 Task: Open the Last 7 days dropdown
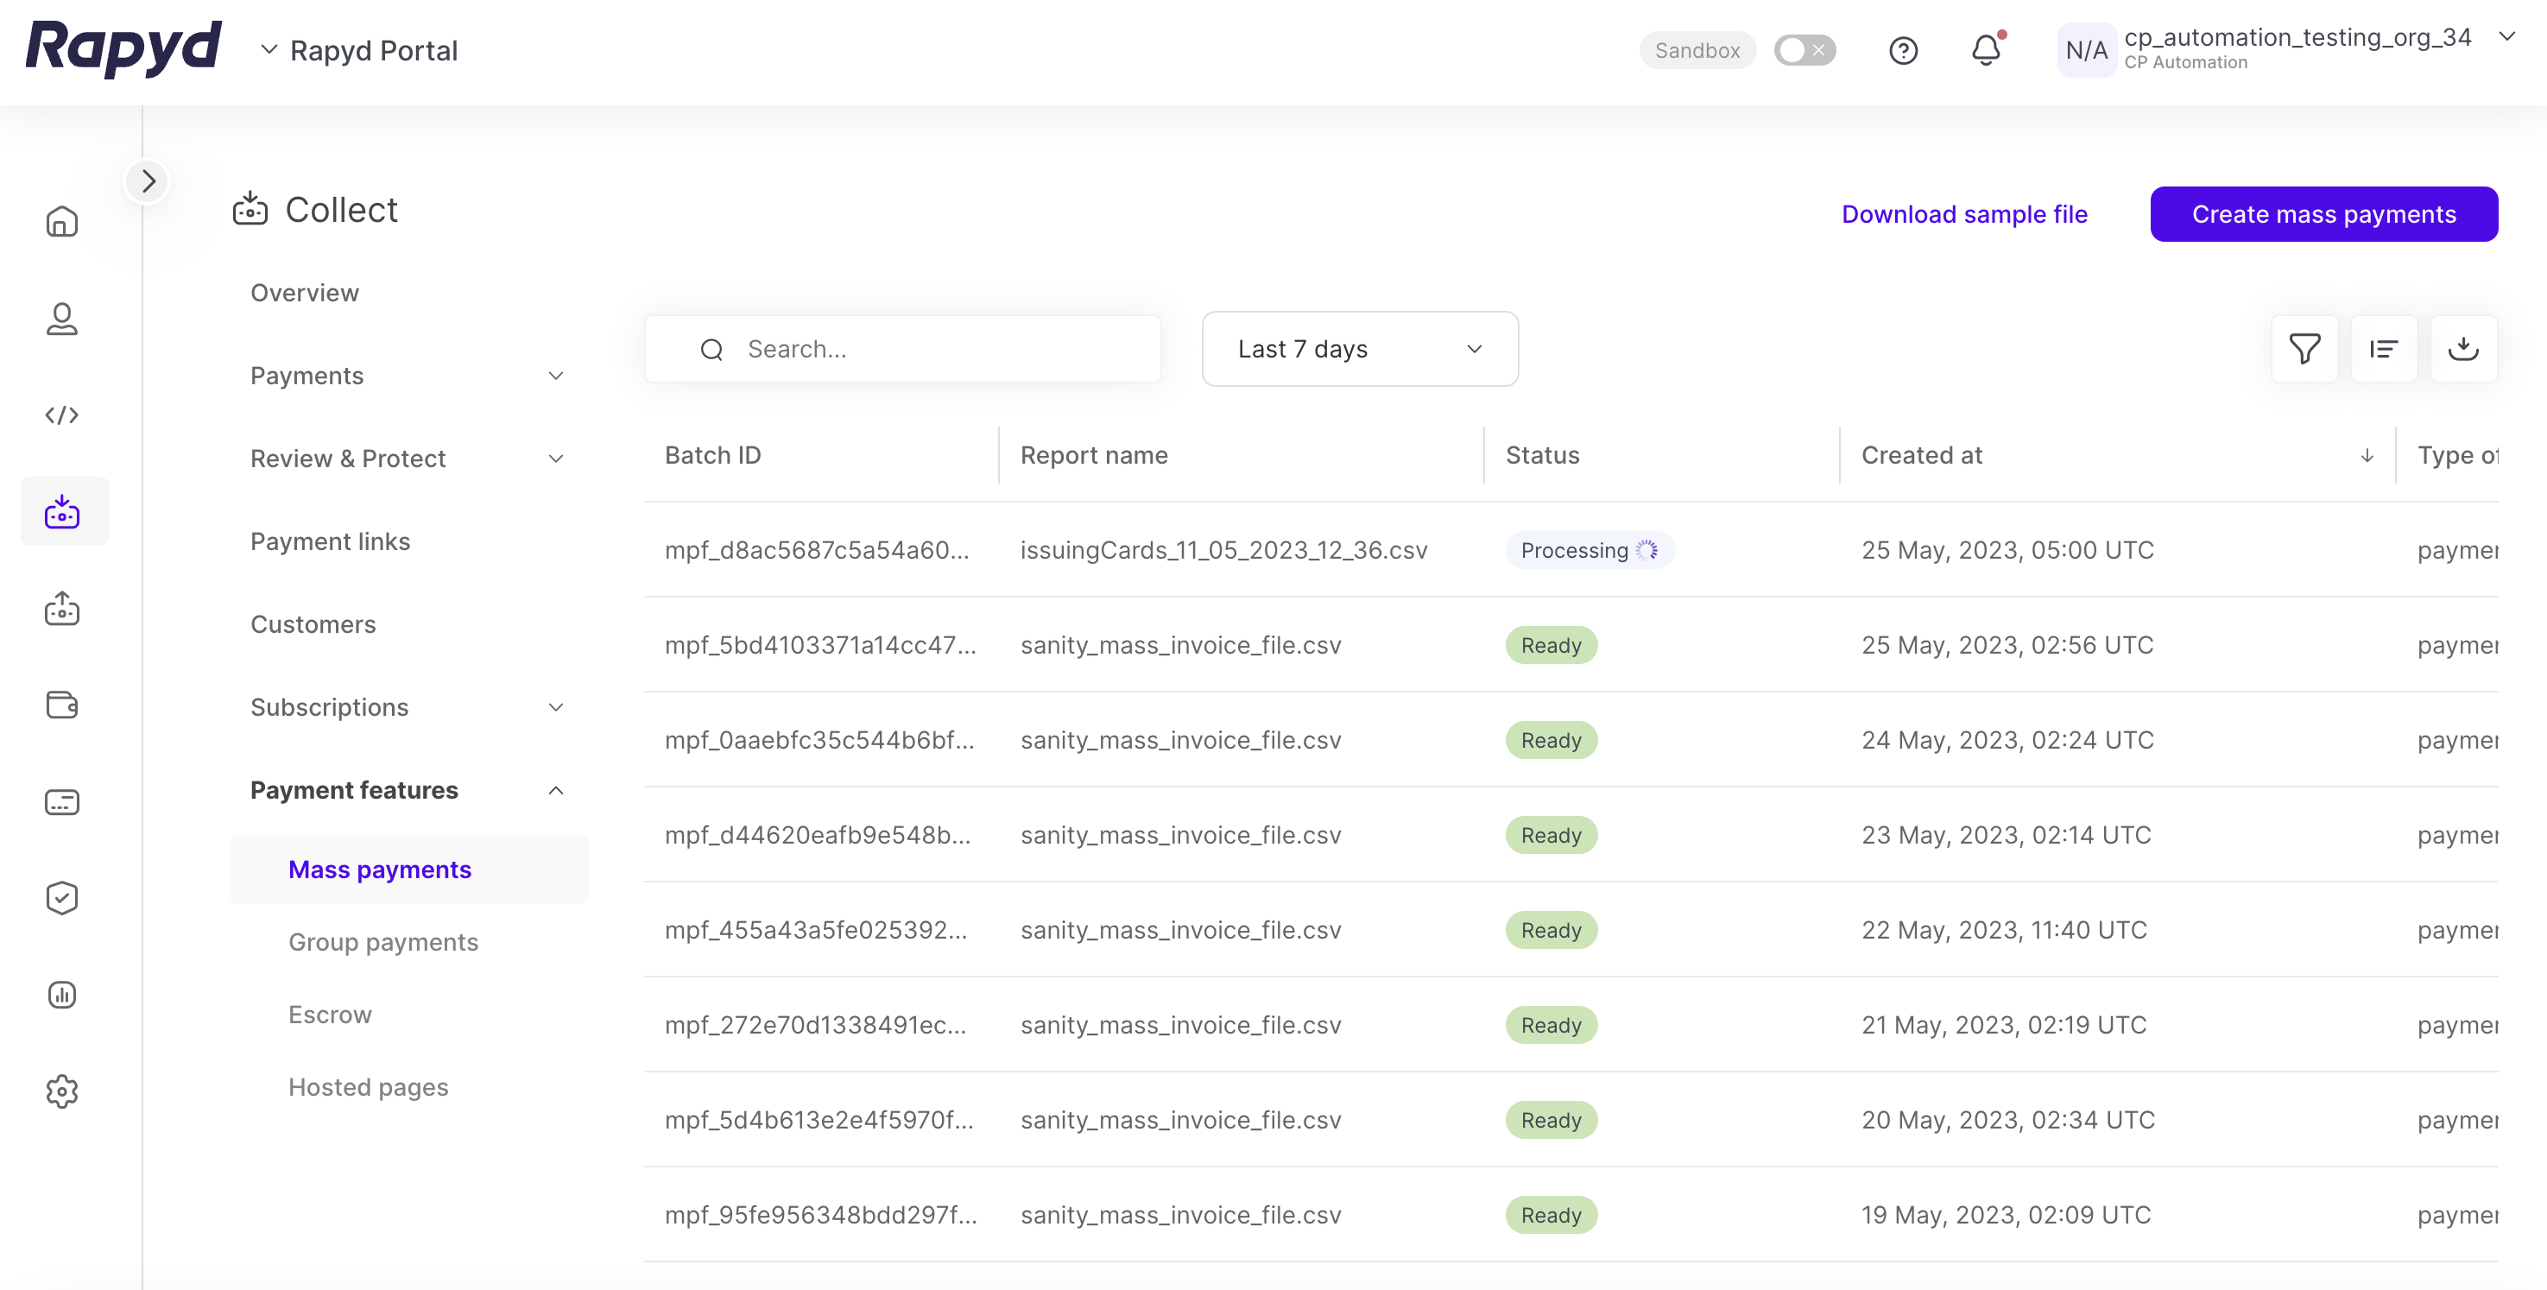1360,349
